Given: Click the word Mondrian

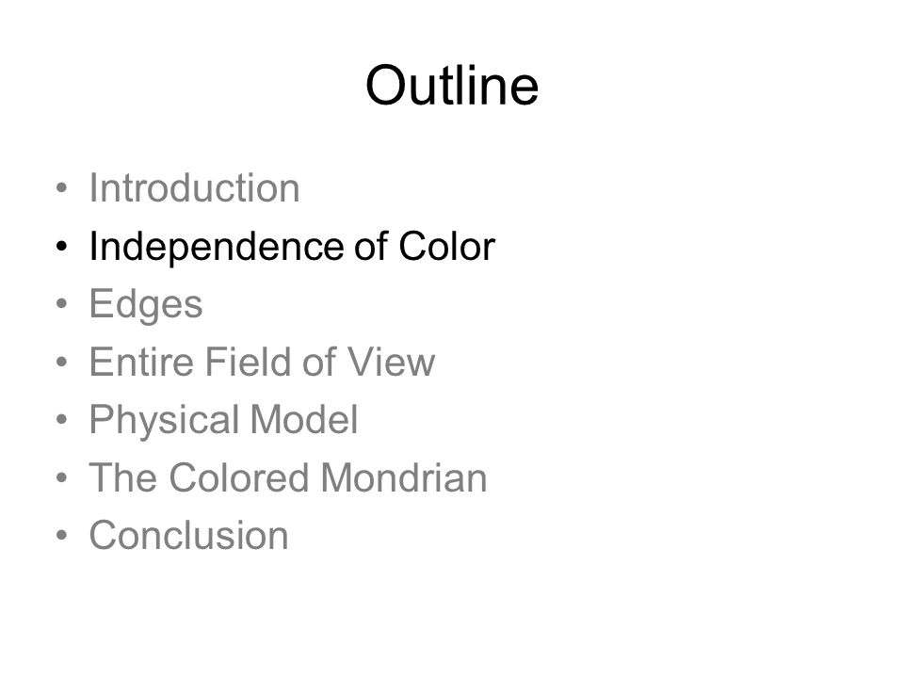Looking at the screenshot, I should 404,477.
